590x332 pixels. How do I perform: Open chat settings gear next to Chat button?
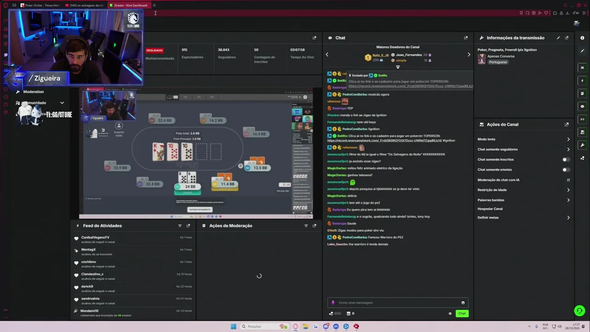tap(450, 314)
